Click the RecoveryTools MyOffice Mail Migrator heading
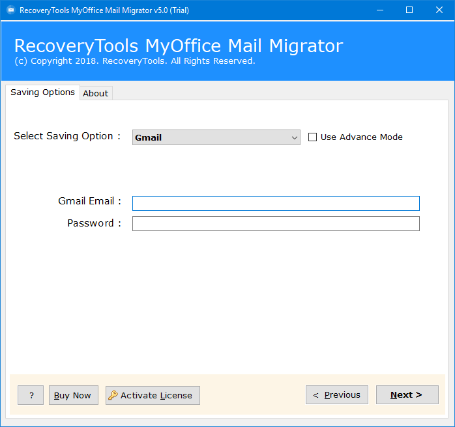Image resolution: width=455 pixels, height=427 pixels. [x=179, y=46]
